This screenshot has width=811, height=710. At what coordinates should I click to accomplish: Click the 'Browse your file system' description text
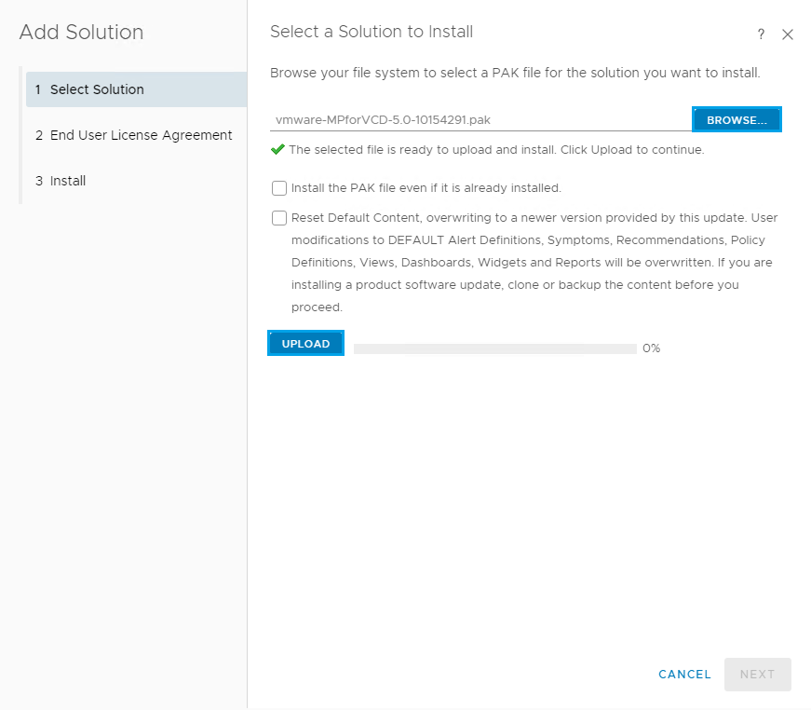click(x=515, y=73)
